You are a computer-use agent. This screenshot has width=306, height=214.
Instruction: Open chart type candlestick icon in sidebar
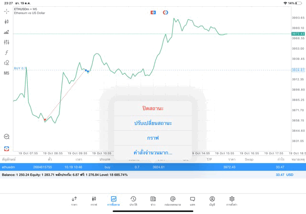tap(7, 22)
